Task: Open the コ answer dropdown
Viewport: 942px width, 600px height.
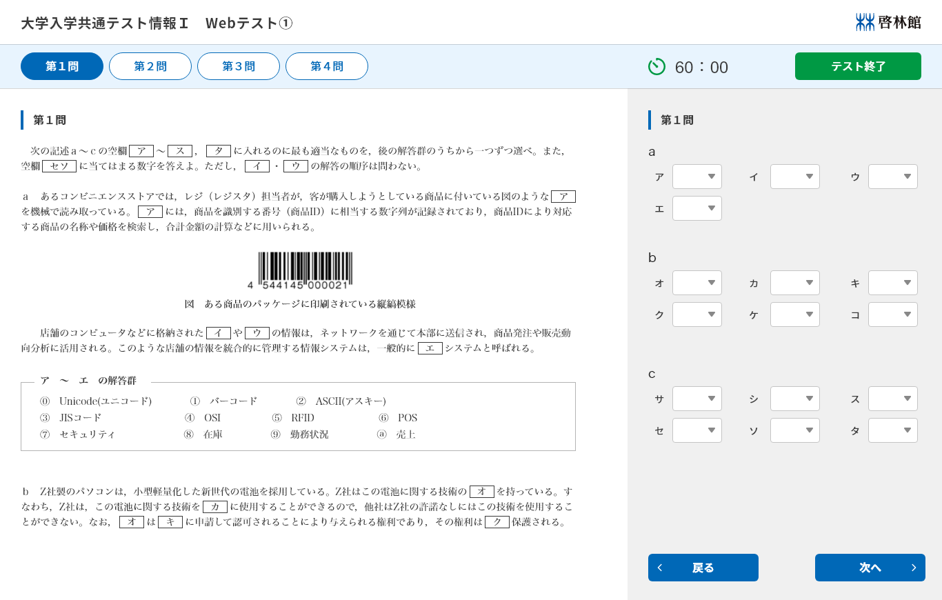Action: 892,314
